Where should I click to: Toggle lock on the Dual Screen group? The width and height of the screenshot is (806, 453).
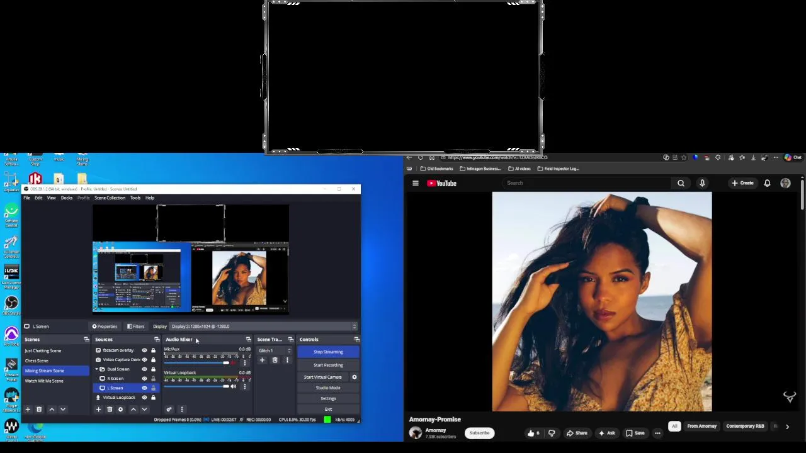click(153, 369)
